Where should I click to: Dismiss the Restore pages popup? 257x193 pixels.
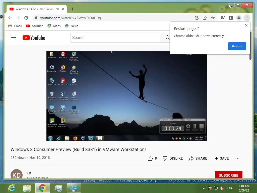[246, 25]
